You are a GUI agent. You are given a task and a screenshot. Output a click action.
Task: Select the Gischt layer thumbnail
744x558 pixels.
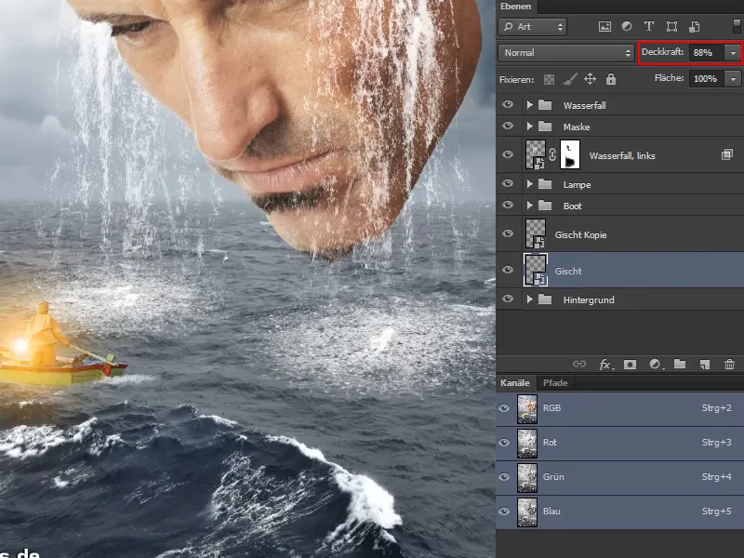point(536,270)
